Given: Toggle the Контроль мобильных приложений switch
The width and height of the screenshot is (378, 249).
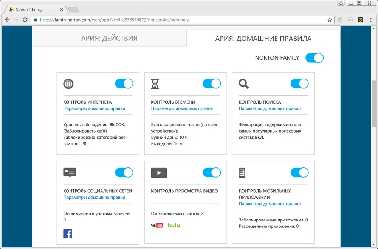Looking at the screenshot, I should [299, 173].
